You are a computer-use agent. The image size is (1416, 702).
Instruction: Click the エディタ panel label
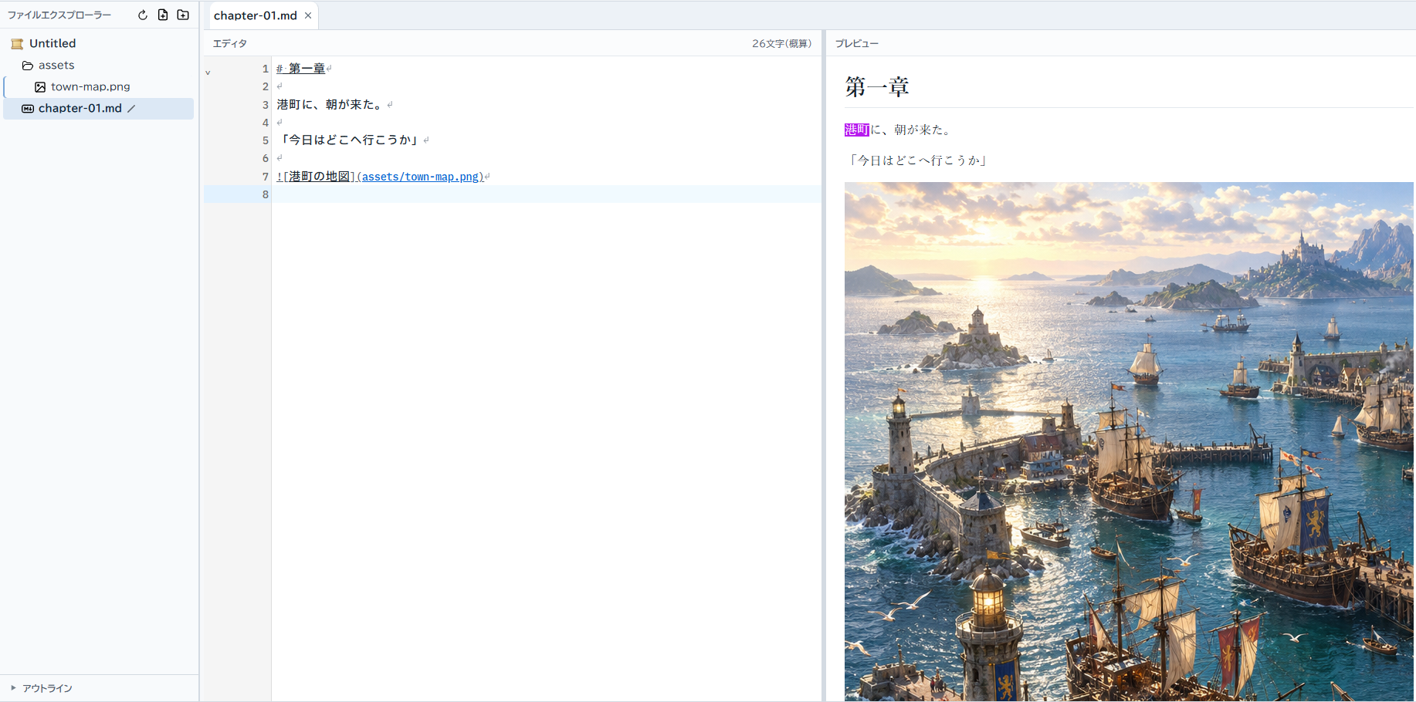[x=230, y=44]
